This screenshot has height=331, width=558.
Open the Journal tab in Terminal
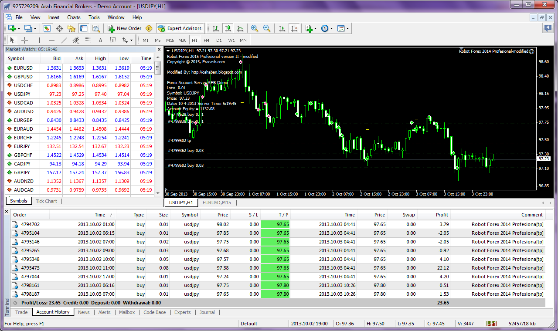207,312
